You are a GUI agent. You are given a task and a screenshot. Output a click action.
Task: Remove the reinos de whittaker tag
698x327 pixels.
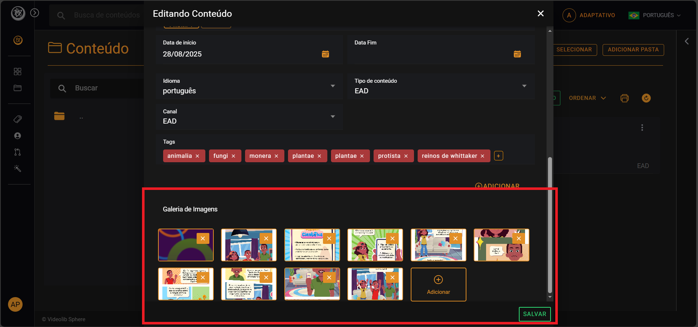482,156
